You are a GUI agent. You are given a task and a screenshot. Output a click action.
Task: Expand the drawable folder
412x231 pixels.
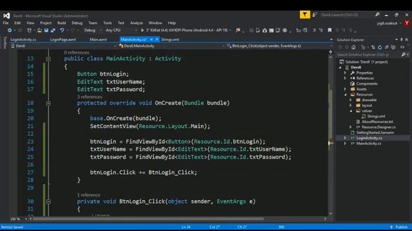click(351, 100)
